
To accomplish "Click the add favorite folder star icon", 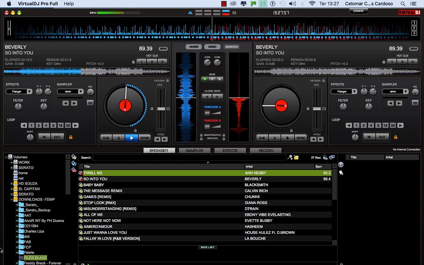I will (x=74, y=157).
